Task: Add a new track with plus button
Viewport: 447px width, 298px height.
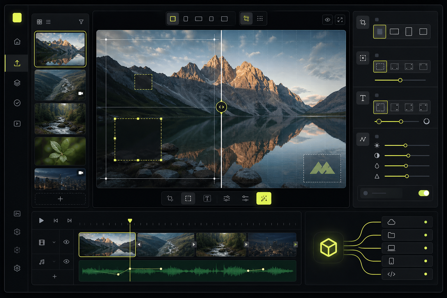Action: tap(54, 276)
